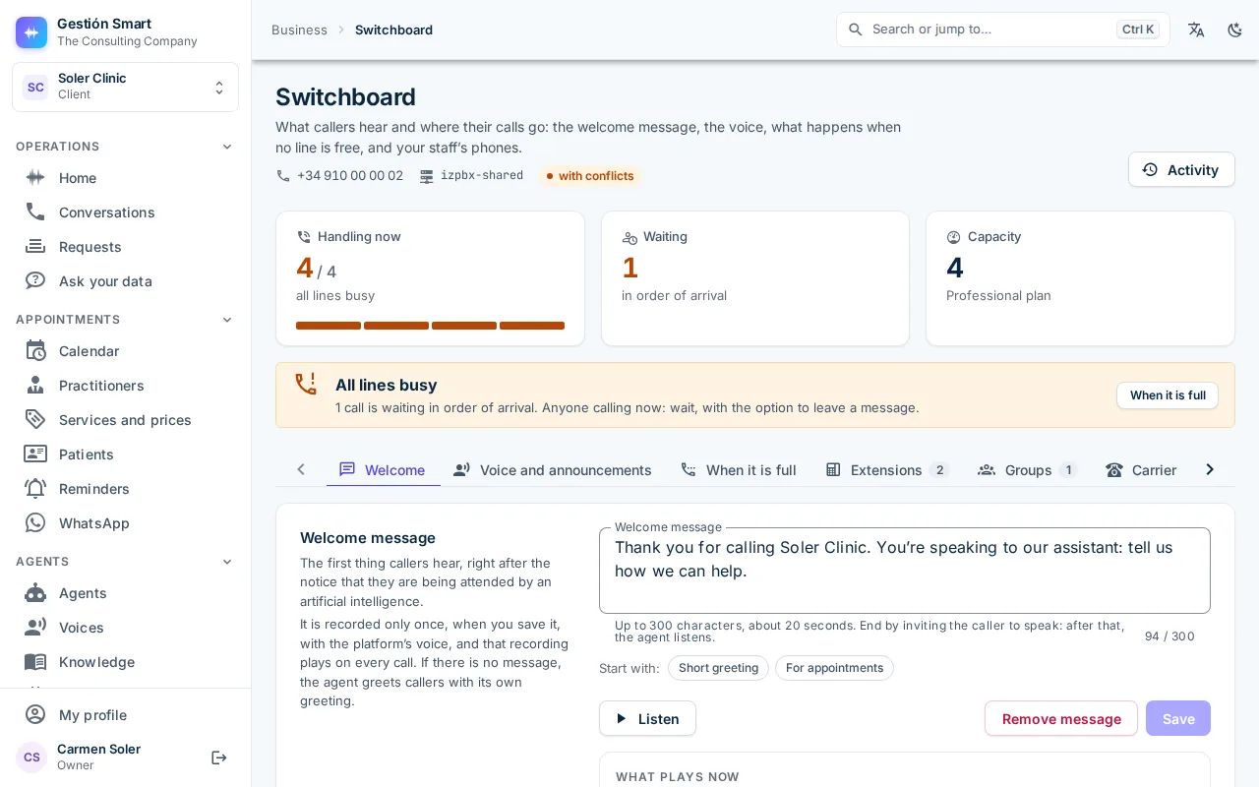Open Knowledge book icon
The height and width of the screenshot is (787, 1259).
click(35, 662)
